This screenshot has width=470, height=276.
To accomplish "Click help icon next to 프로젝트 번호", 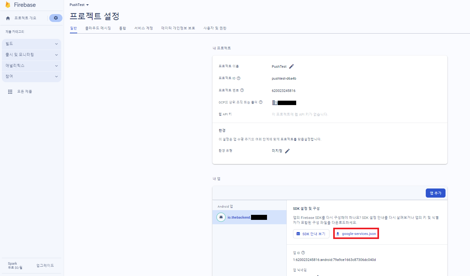I will point(242,90).
